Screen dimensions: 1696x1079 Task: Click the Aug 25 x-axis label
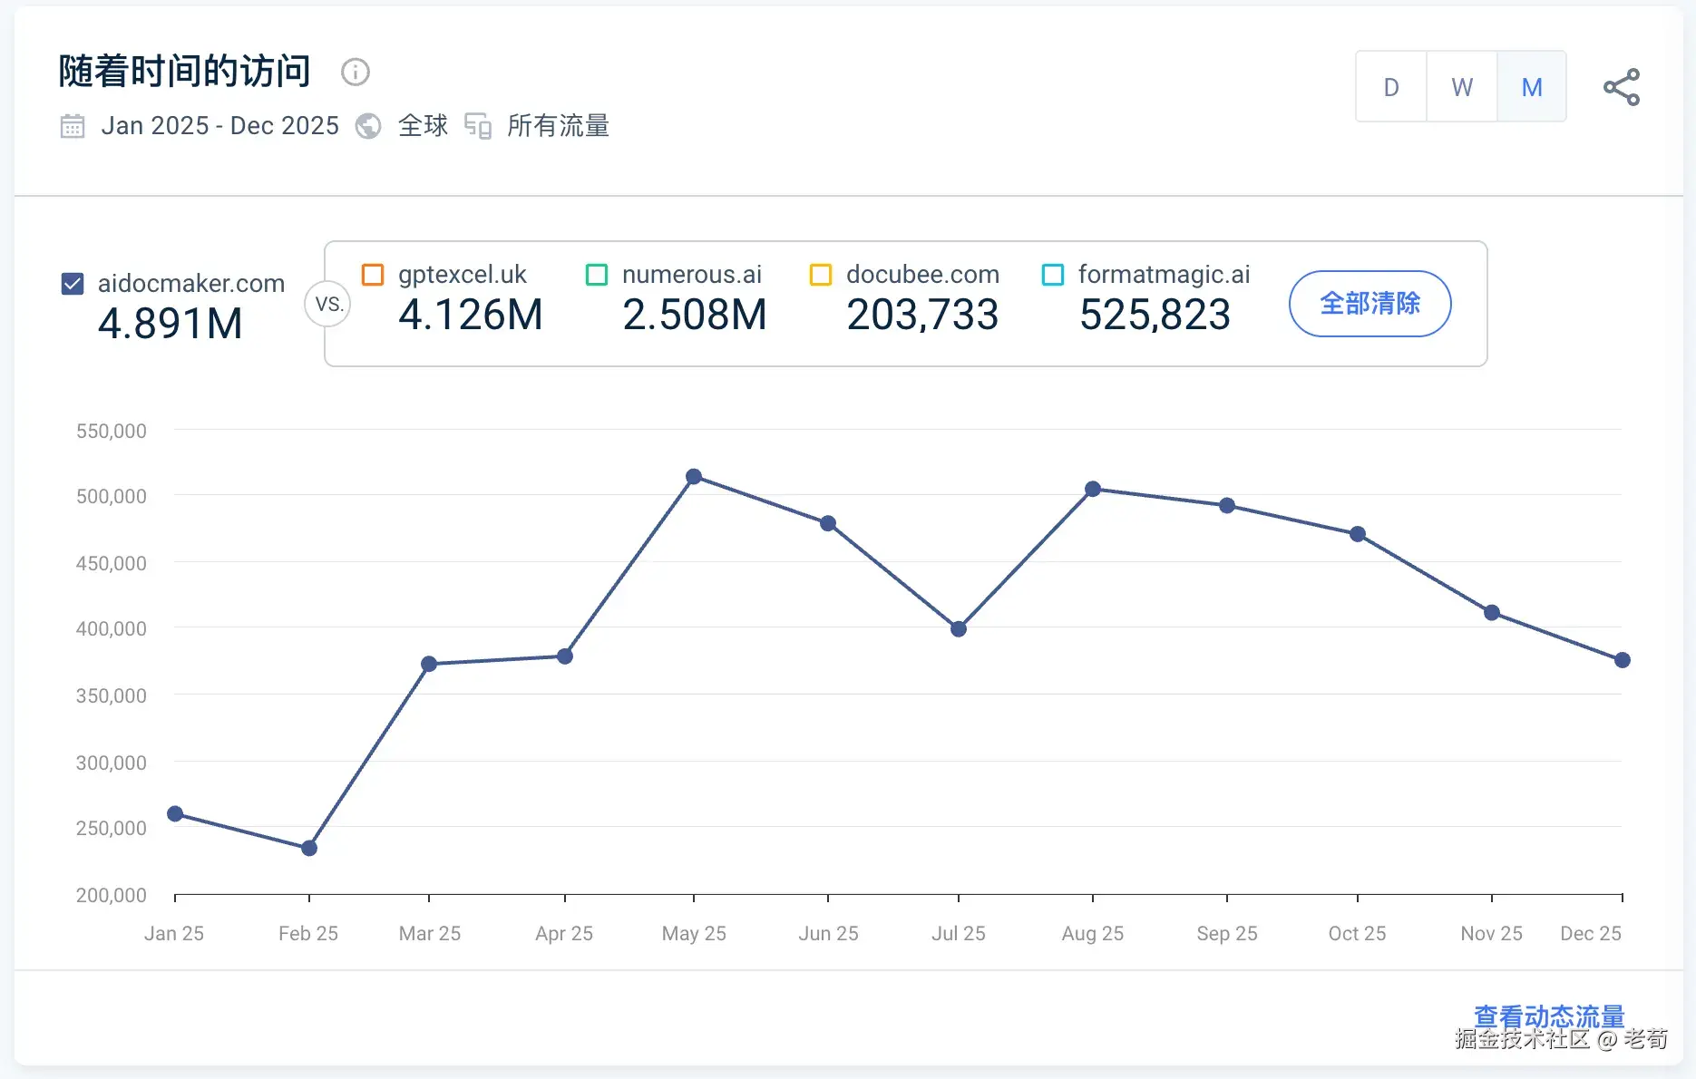pos(1093,934)
